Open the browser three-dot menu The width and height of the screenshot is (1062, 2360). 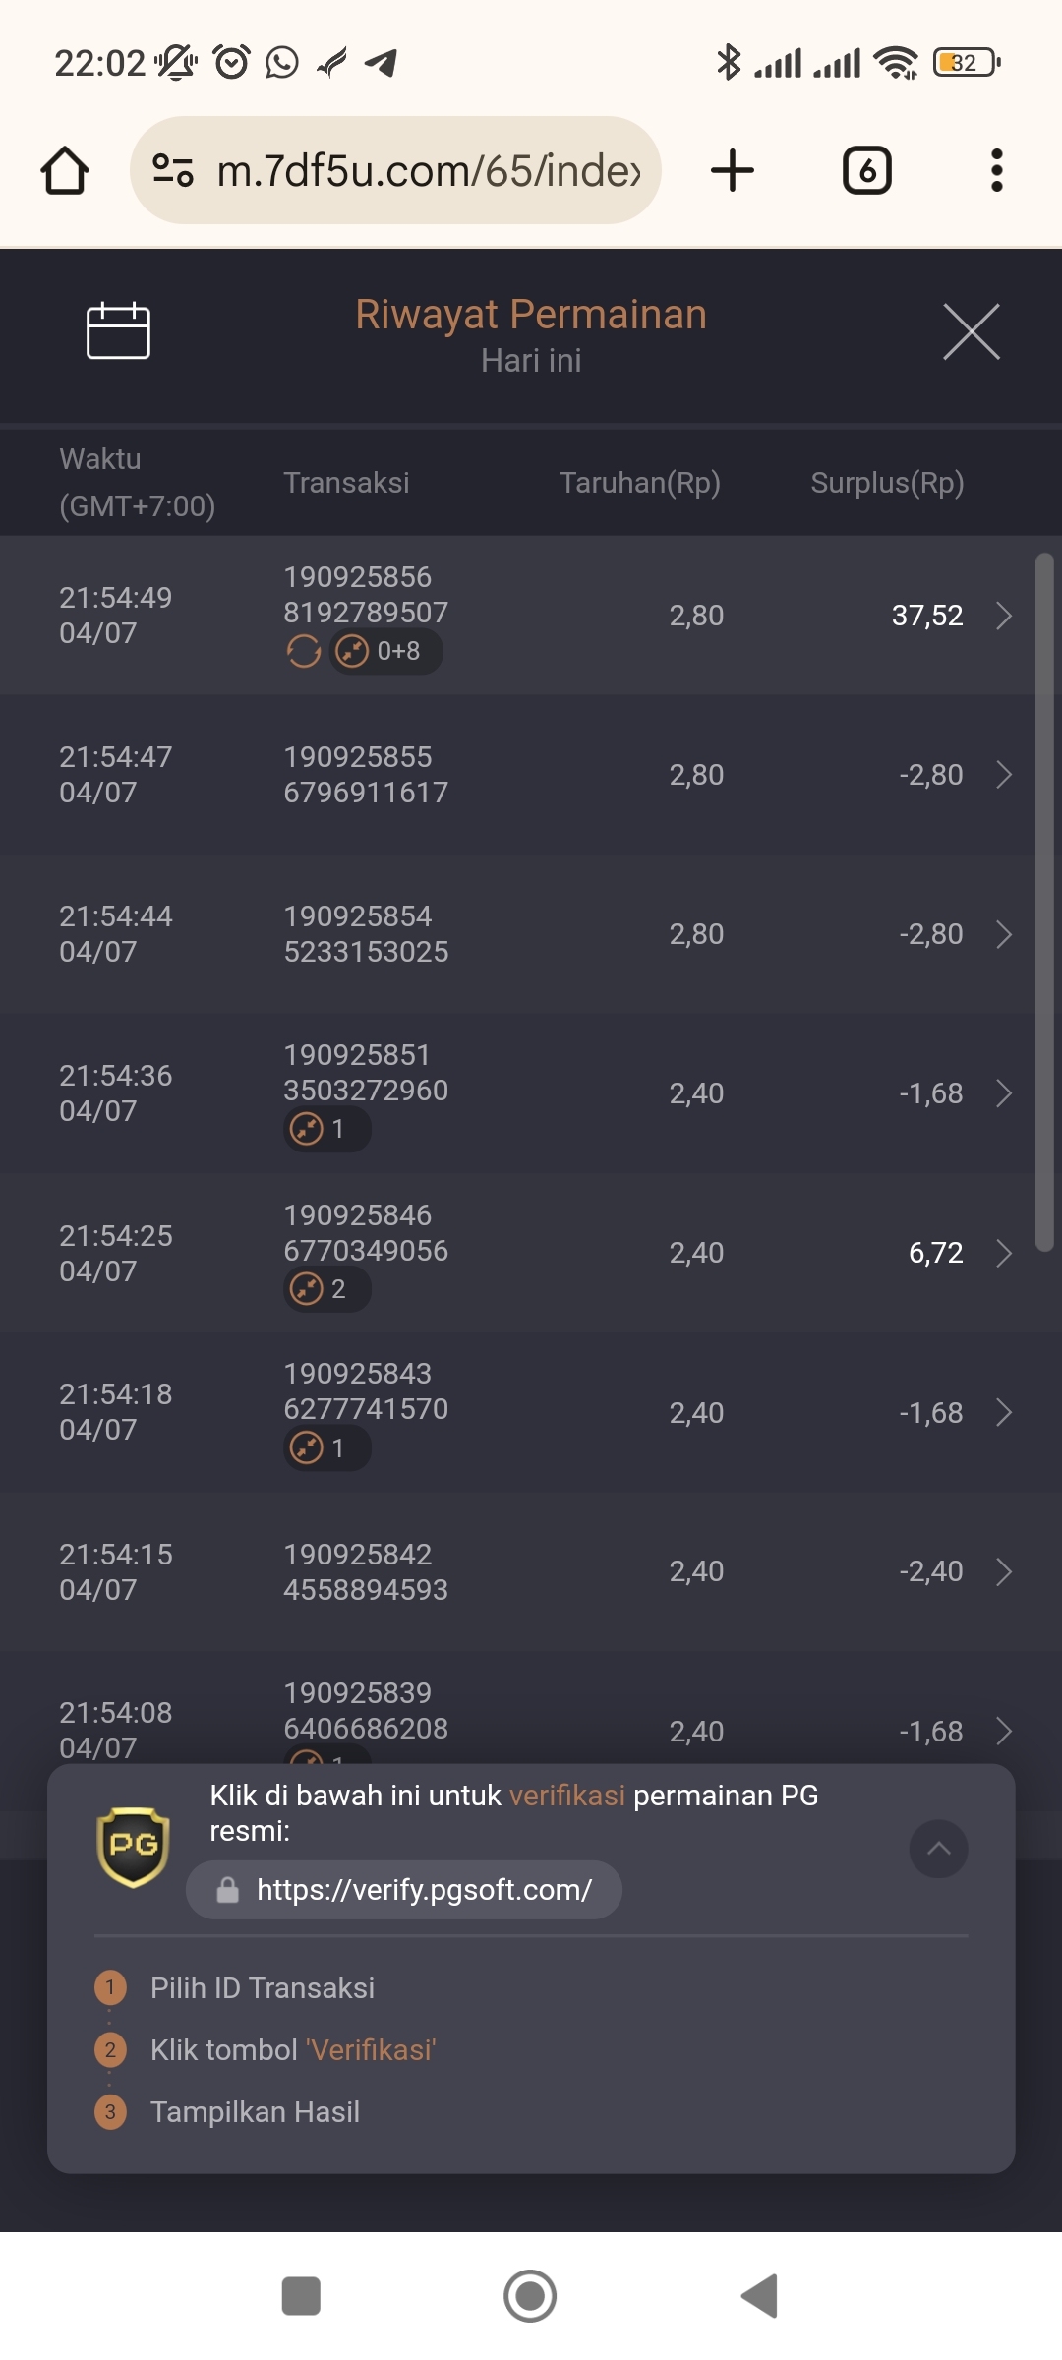click(x=997, y=170)
